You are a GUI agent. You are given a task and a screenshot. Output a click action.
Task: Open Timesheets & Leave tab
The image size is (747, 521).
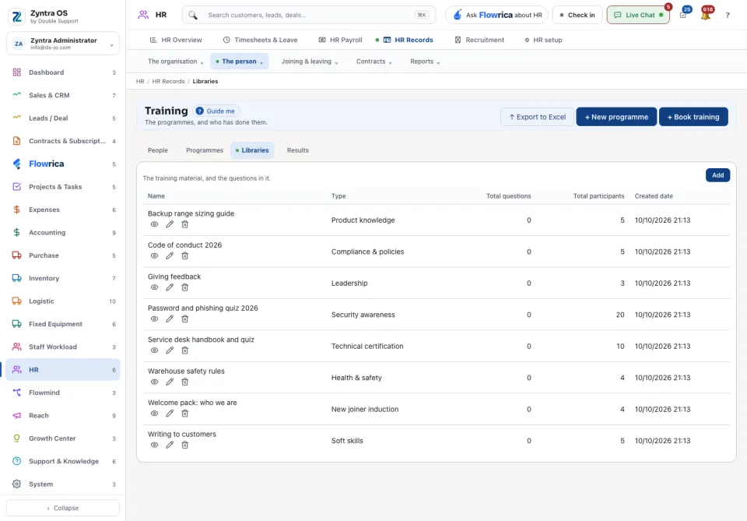click(260, 40)
